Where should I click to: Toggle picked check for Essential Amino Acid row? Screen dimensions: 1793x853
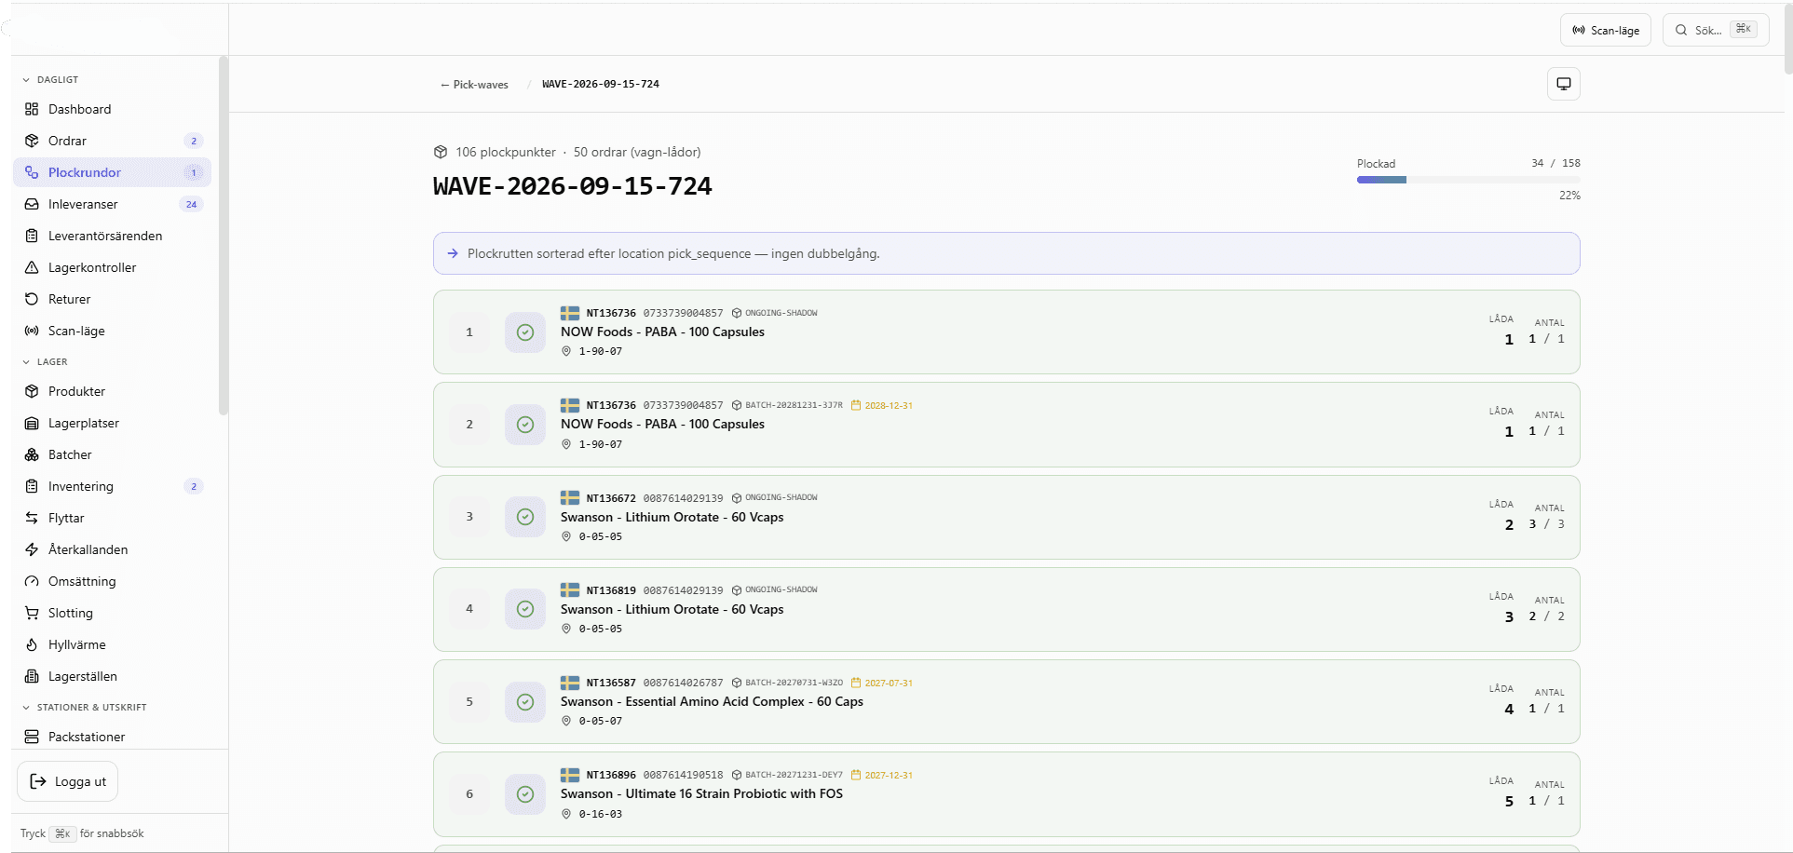[x=525, y=702]
